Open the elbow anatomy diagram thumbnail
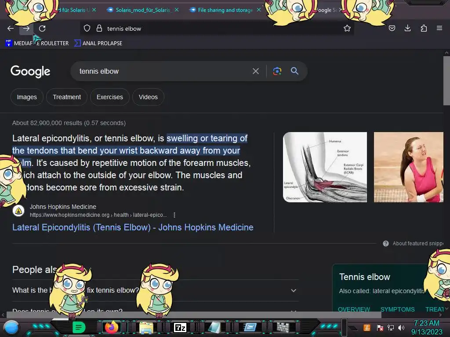Image resolution: width=450 pixels, height=337 pixels. point(325,167)
